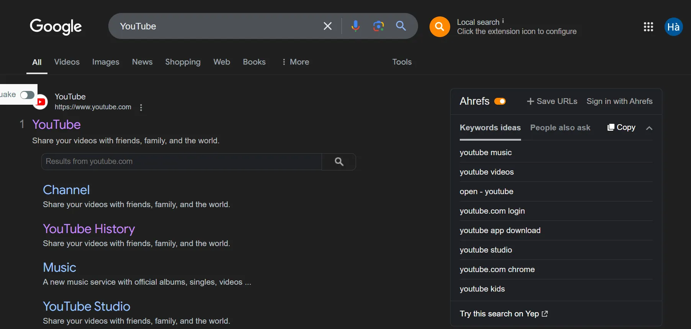Open the Music sitelink
Screen dimensions: 691x329
pos(59,267)
